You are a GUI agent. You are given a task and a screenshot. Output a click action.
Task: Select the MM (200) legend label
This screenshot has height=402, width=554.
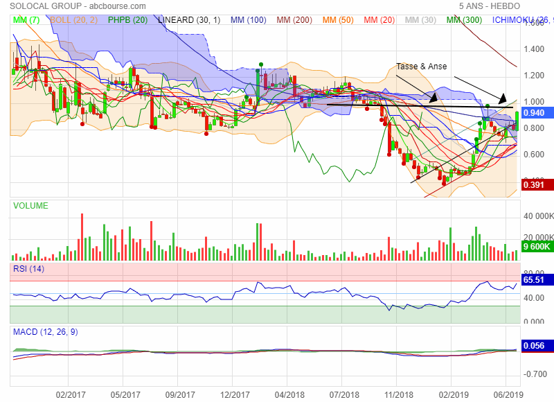(294, 20)
